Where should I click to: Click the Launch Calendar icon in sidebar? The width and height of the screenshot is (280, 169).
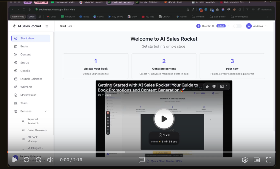point(16,79)
